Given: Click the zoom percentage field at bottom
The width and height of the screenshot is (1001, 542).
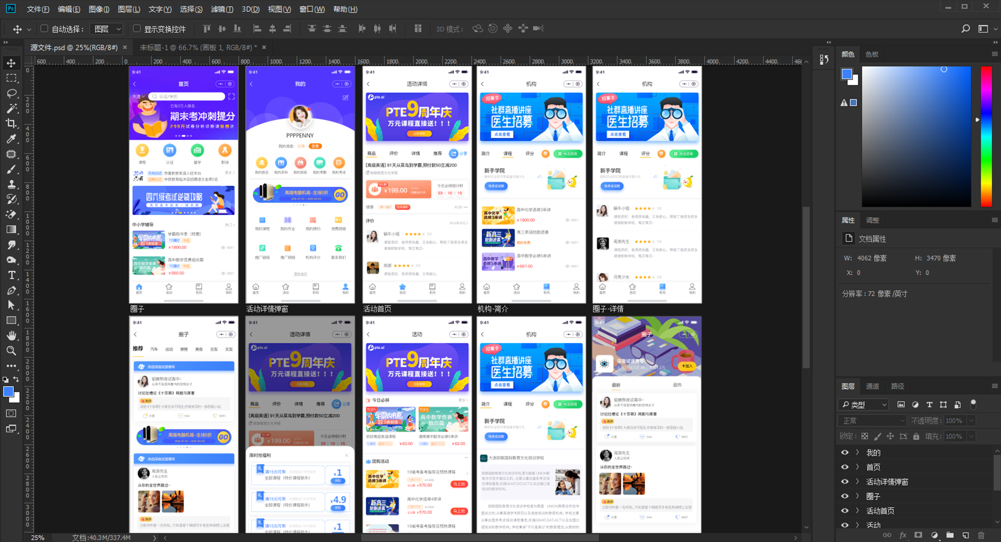Looking at the screenshot, I should tap(38, 537).
